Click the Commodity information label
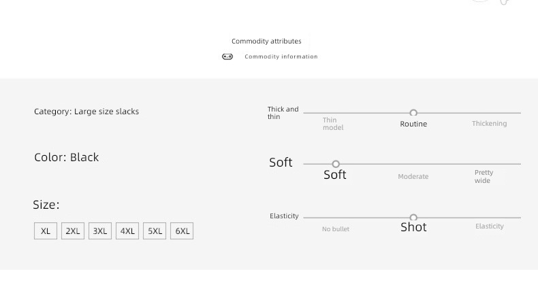 [x=281, y=56]
